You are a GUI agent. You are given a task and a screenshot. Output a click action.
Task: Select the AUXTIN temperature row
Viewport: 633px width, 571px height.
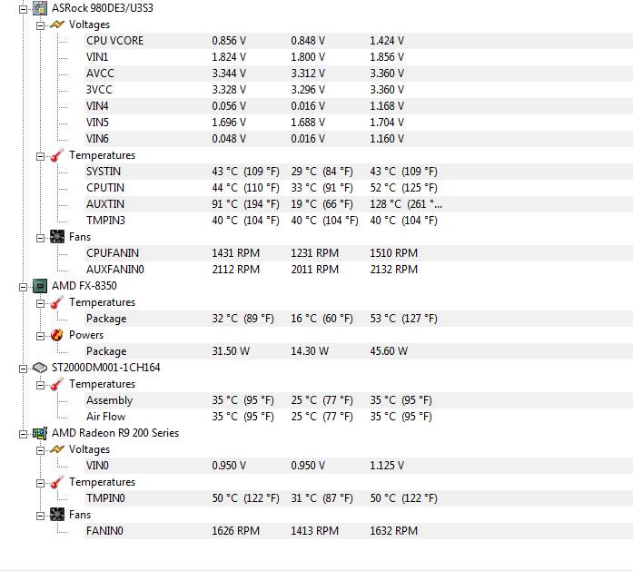pyautogui.click(x=359, y=204)
